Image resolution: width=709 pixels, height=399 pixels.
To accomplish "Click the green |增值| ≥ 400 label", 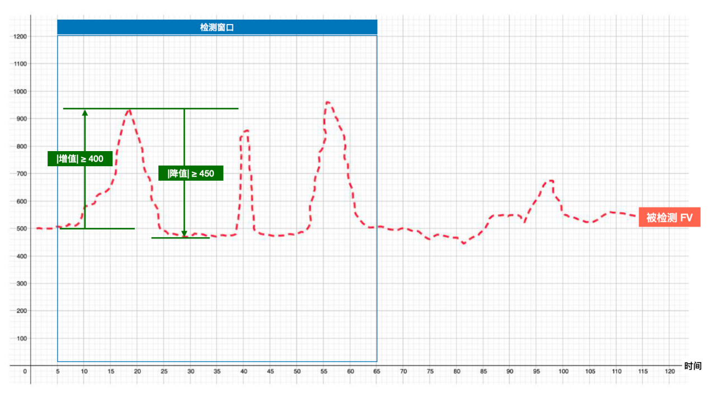I will (x=80, y=159).
